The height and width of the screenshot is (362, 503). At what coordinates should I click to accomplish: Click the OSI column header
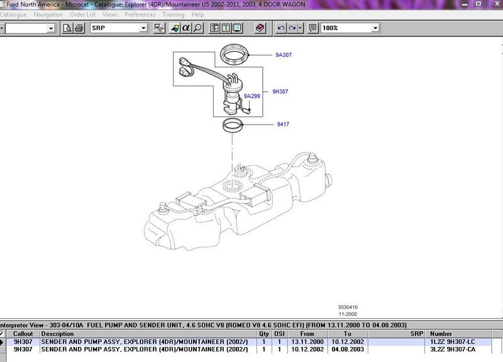[279, 334]
